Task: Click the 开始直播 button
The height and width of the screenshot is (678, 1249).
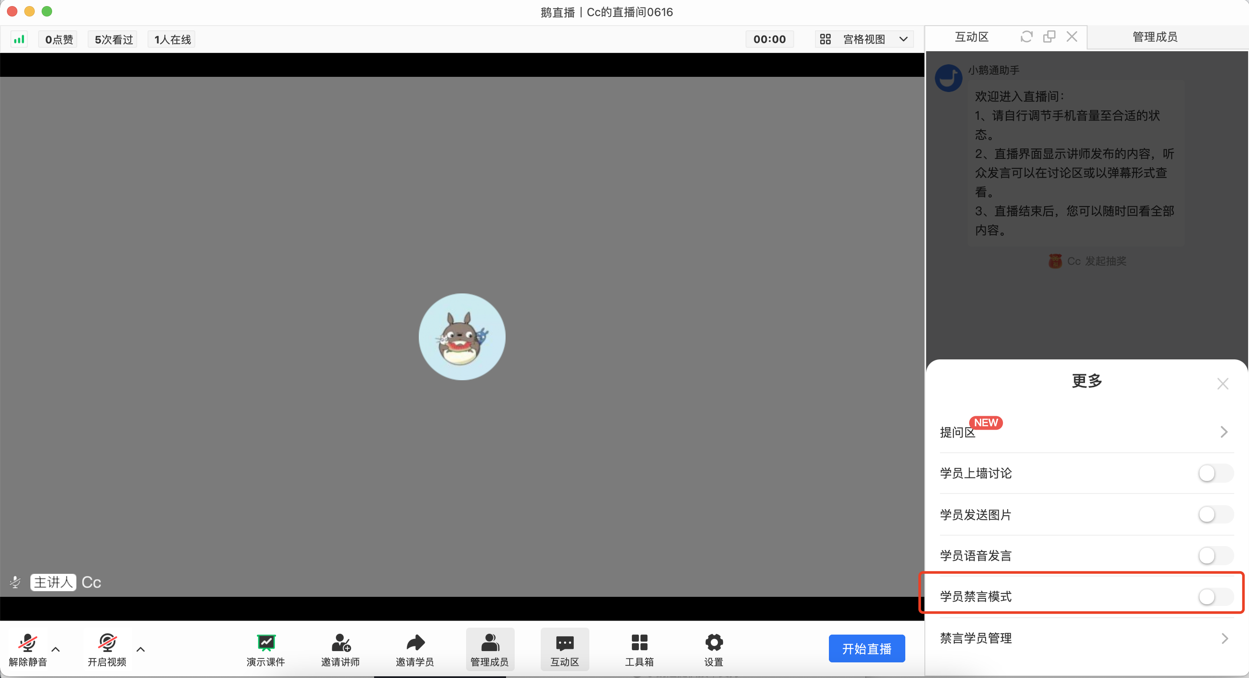Action: click(x=867, y=648)
